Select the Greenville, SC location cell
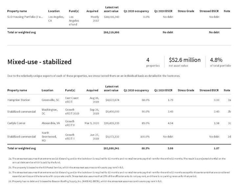 coord(50,100)
